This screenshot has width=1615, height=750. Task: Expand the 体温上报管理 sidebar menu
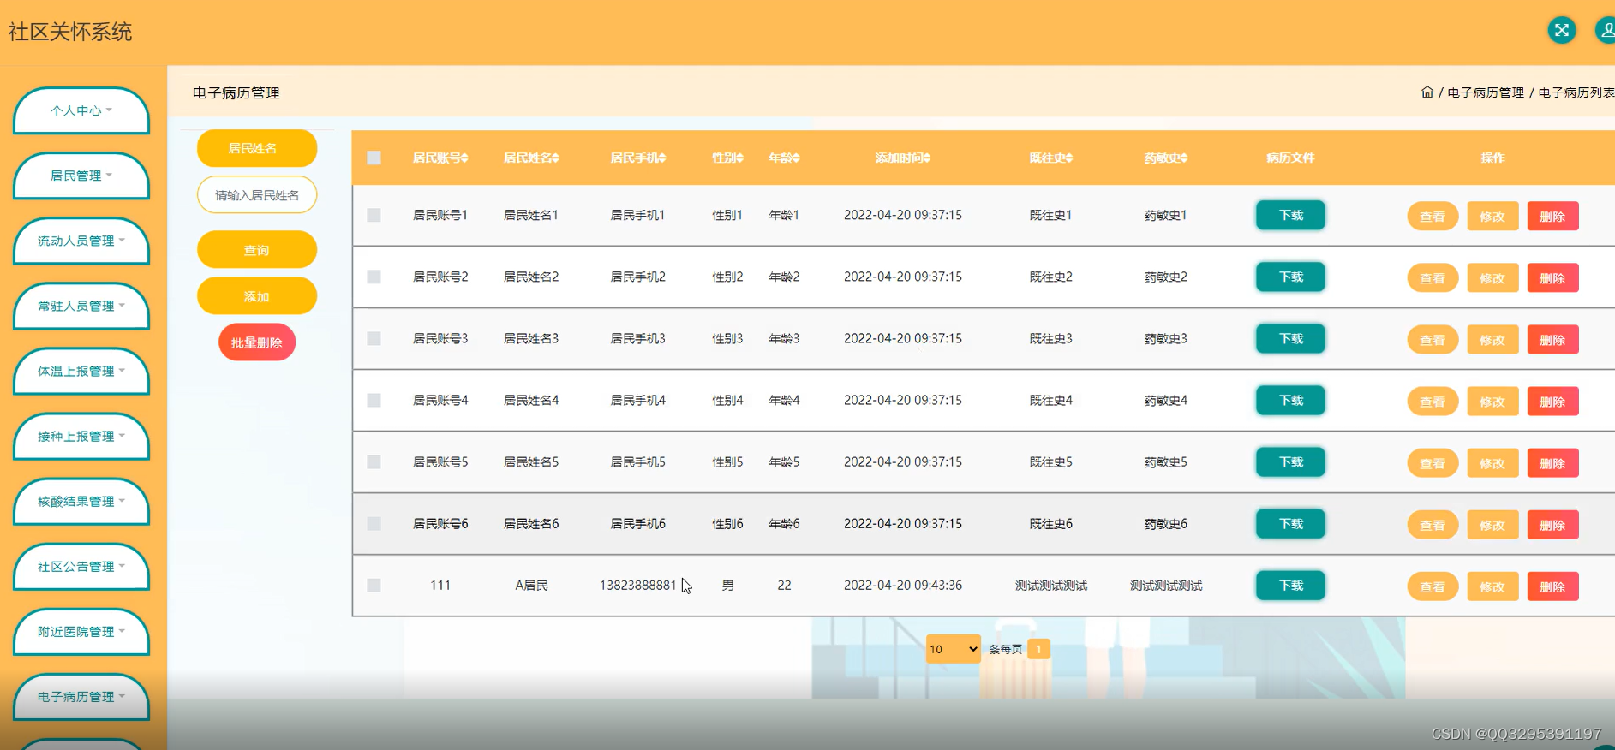pos(81,371)
